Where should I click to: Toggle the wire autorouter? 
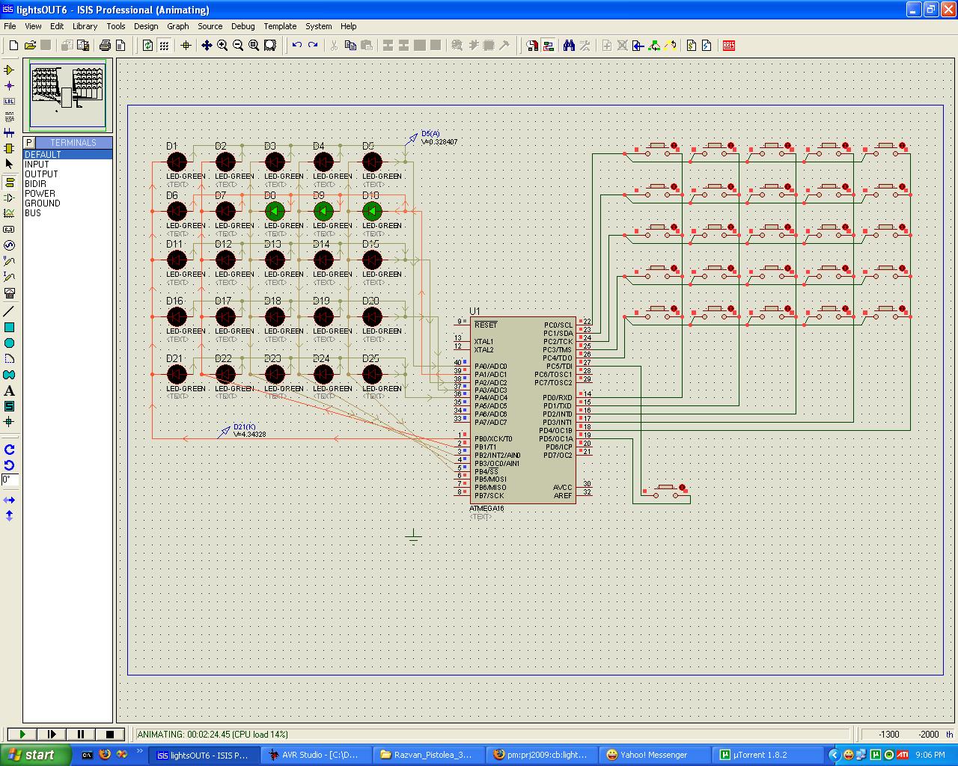[x=549, y=45]
